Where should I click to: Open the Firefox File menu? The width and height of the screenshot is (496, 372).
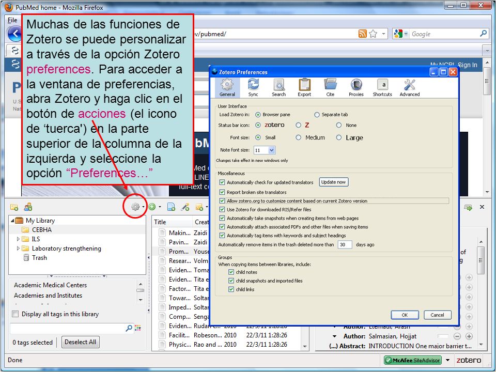[12, 20]
